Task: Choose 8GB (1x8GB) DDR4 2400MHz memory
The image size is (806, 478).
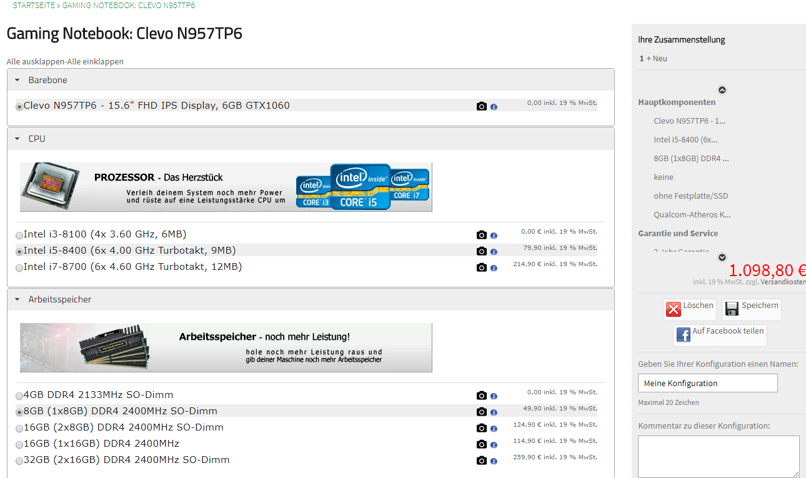Action: 19,412
